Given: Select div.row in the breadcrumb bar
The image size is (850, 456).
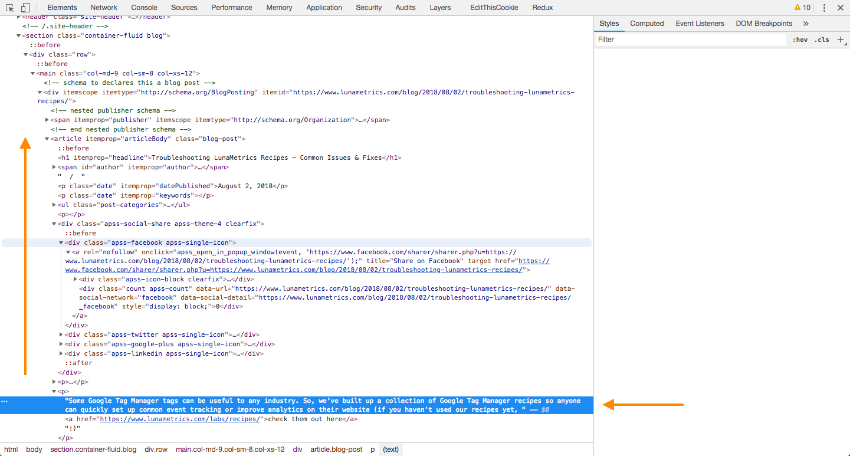Looking at the screenshot, I should point(156,450).
